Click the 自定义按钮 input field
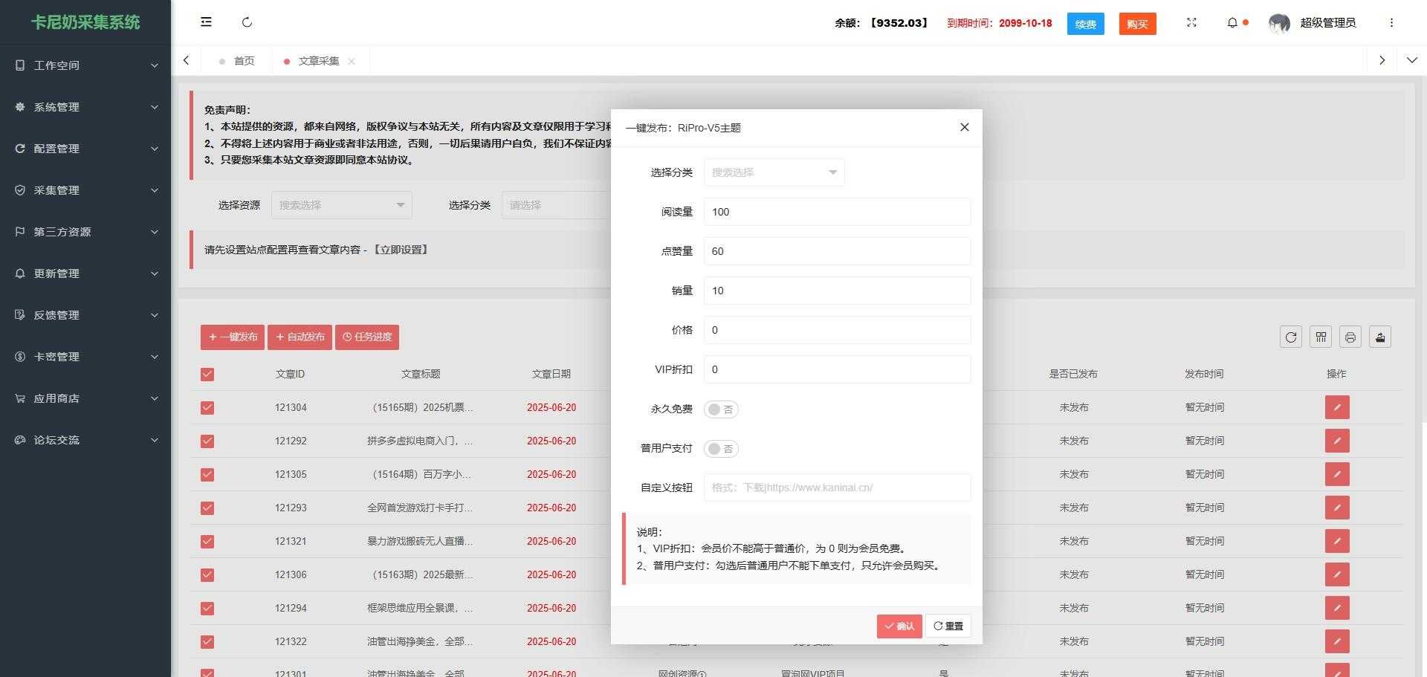 pos(837,487)
